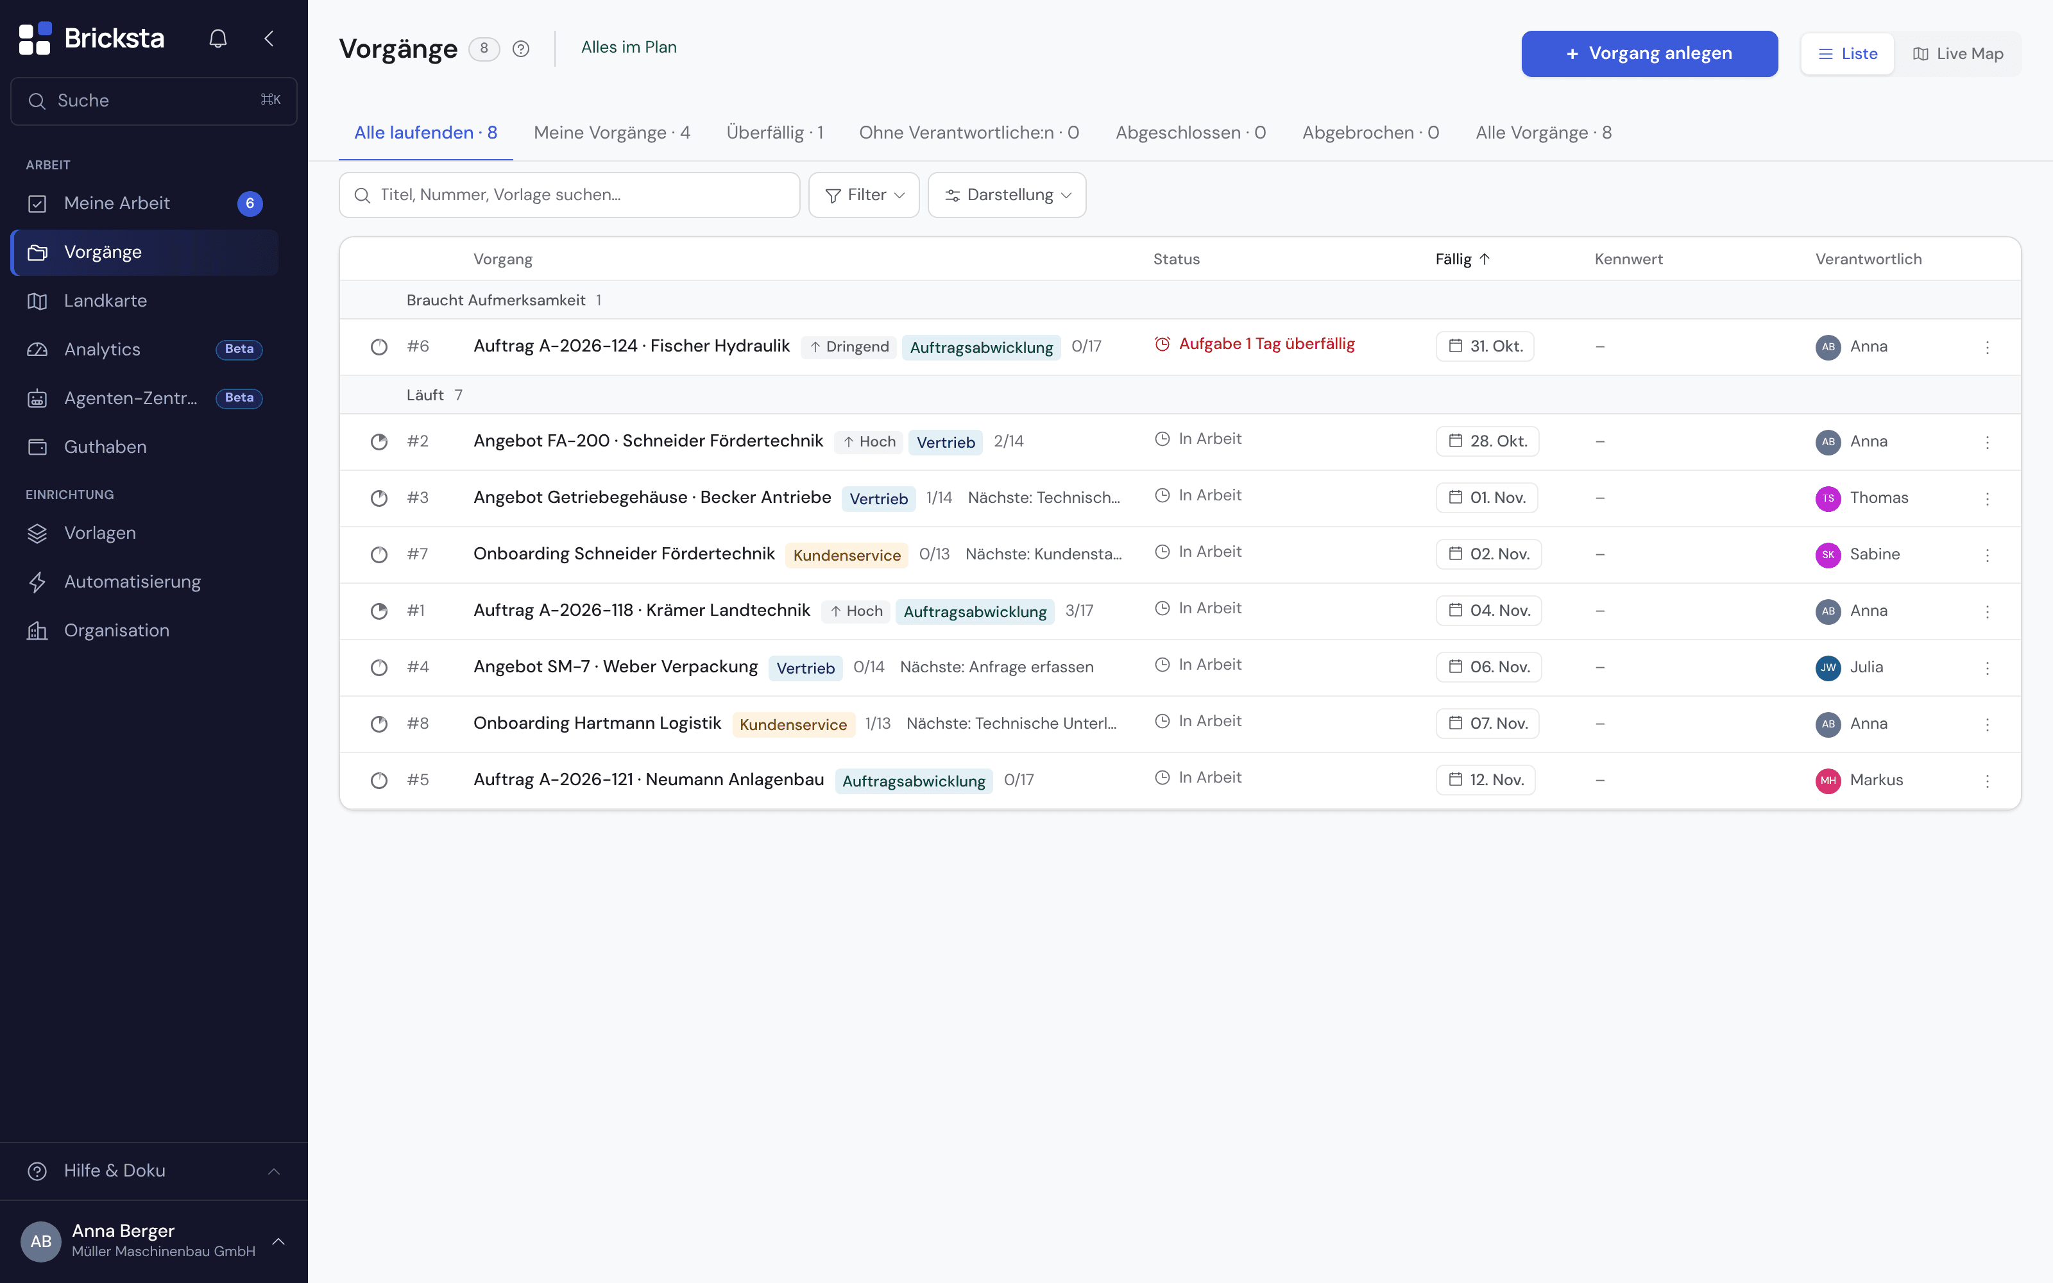Viewport: 2053px width, 1283px height.
Task: Click the calendar due date 31. Okt.
Action: click(x=1485, y=346)
